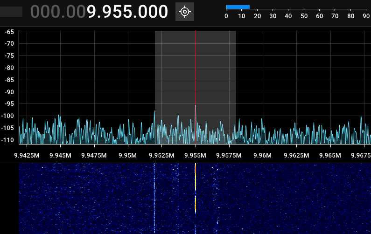Viewport: 371px width, 234px height.
Task: Click the 9.9575M frequency axis label
Action: pyautogui.click(x=229, y=155)
